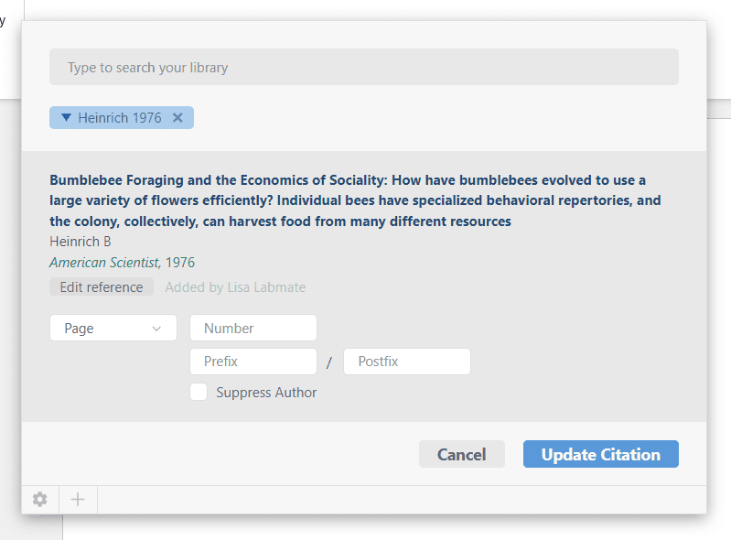Collapse the Heinrich 1976 citation triangle
Screen dimensions: 731x540
tap(66, 118)
